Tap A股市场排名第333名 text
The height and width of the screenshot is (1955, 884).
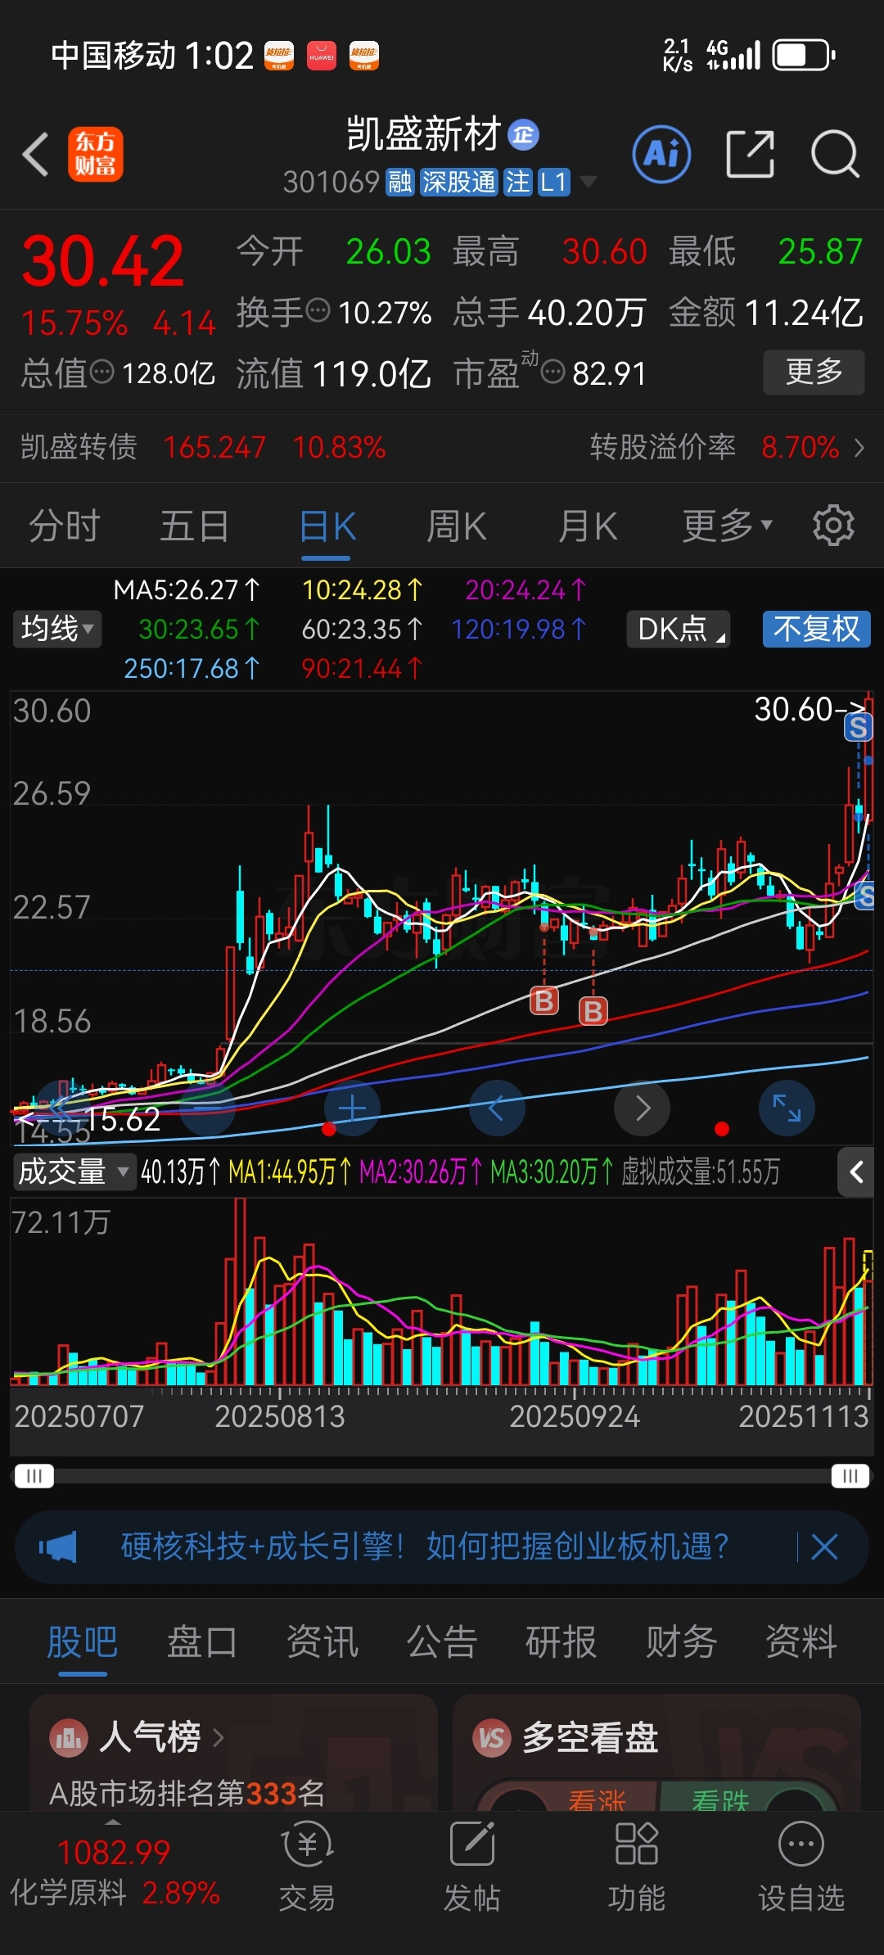[x=187, y=1793]
